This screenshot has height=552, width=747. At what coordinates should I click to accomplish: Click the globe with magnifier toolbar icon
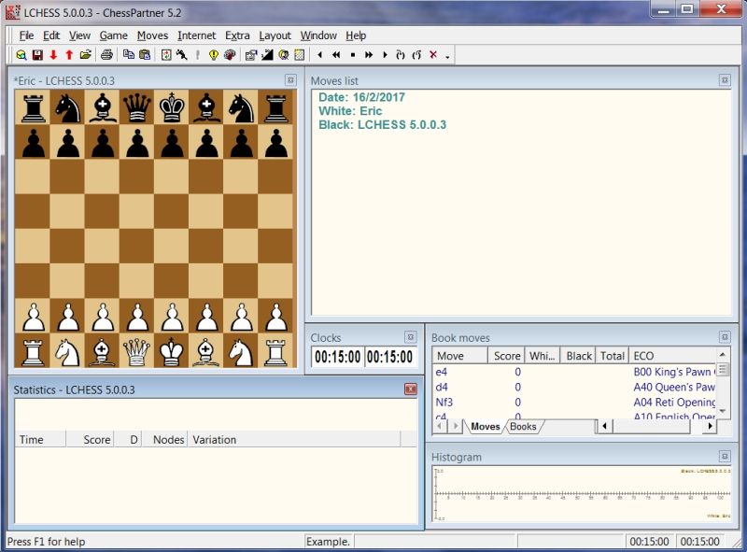21,55
